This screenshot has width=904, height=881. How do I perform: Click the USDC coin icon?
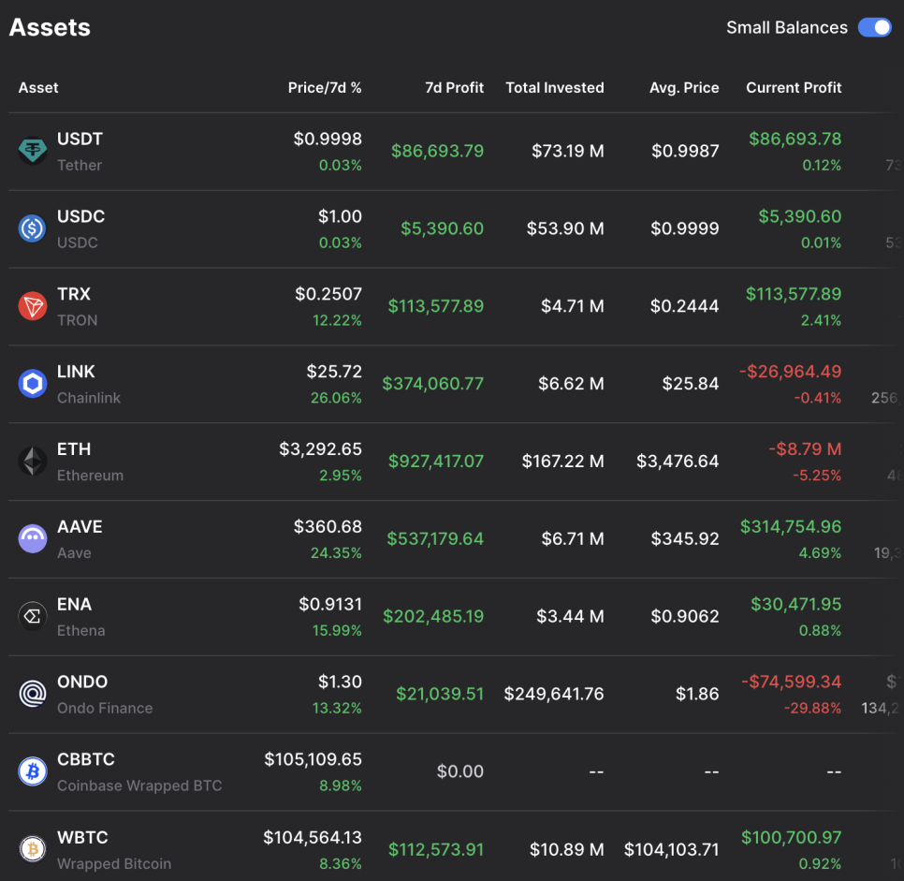pyautogui.click(x=32, y=228)
